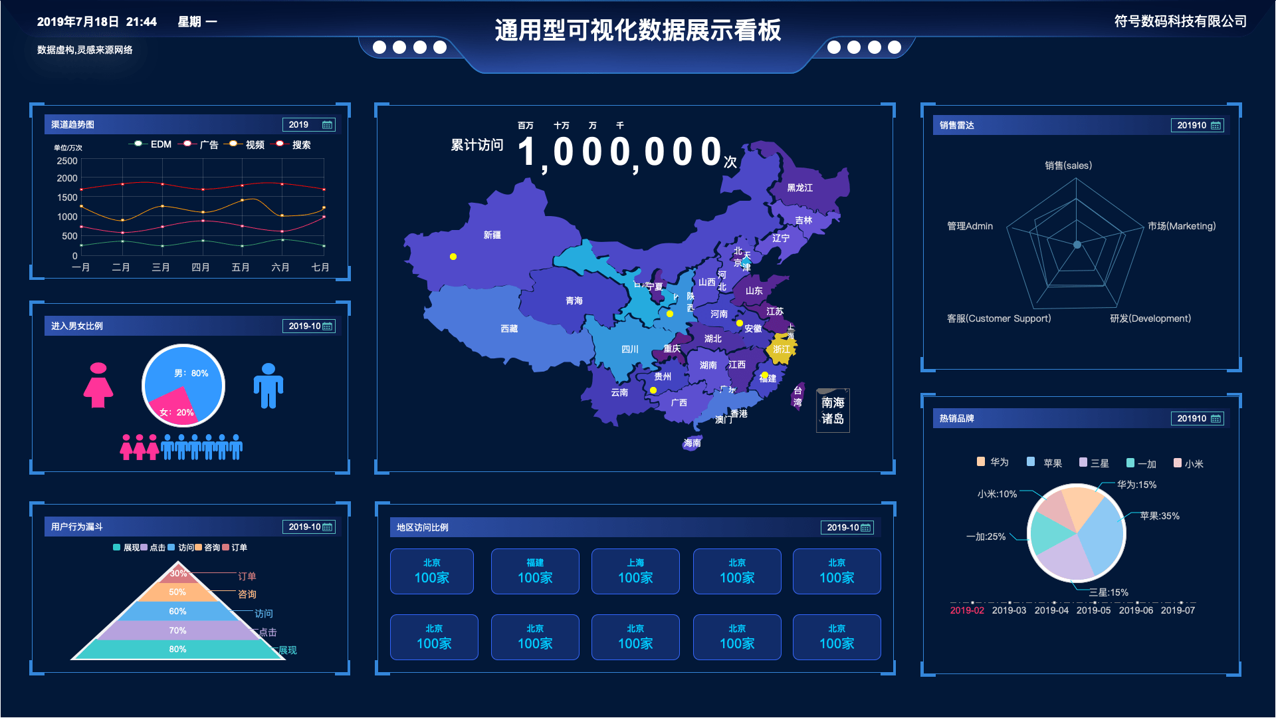Click the 符号数码科技有限公司 company name
Screen dimensions: 1276x718
[x=1180, y=21]
